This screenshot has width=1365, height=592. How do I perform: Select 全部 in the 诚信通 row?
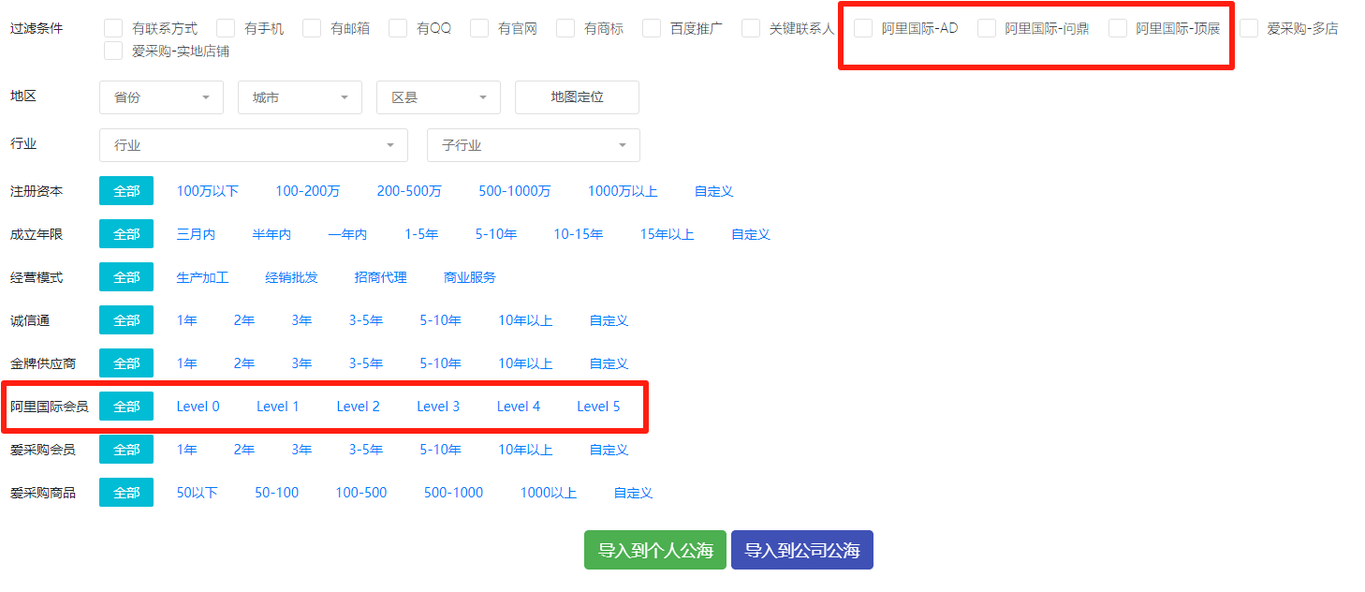tap(126, 320)
